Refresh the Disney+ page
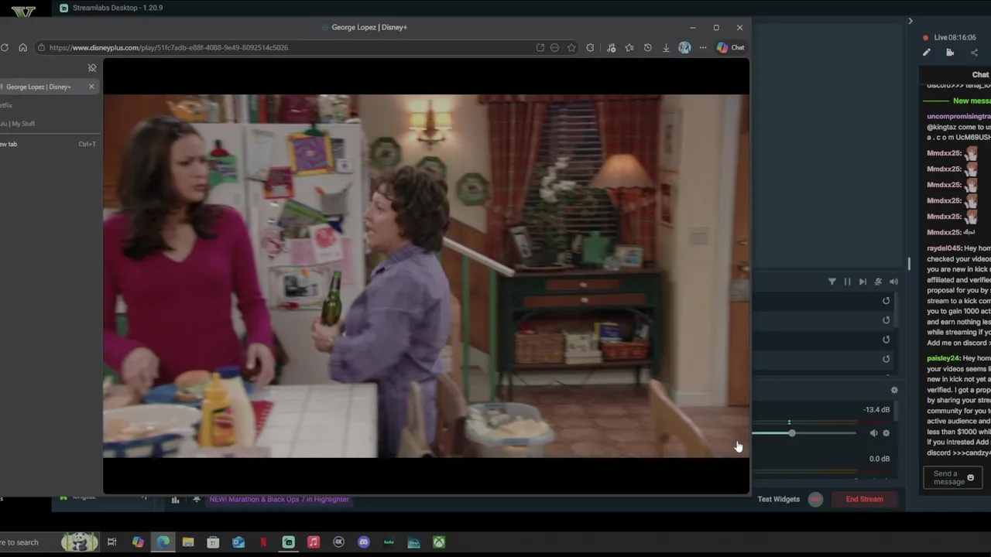The image size is (991, 557). pyautogui.click(x=5, y=47)
